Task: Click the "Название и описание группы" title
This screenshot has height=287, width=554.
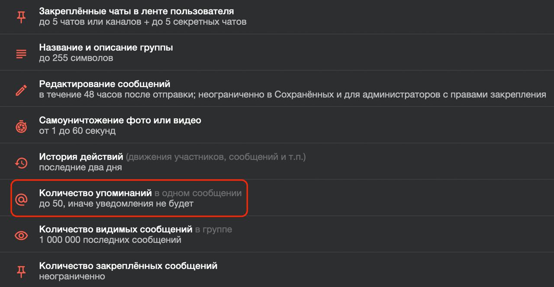Action: coord(106,48)
